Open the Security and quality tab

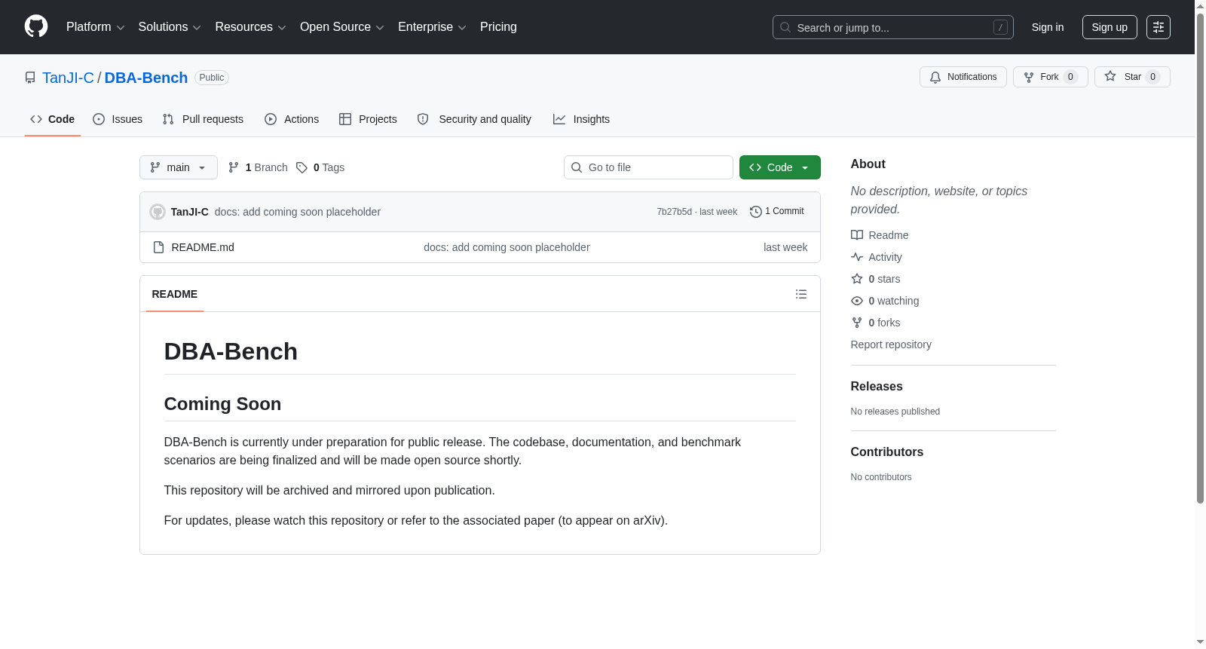coord(474,119)
